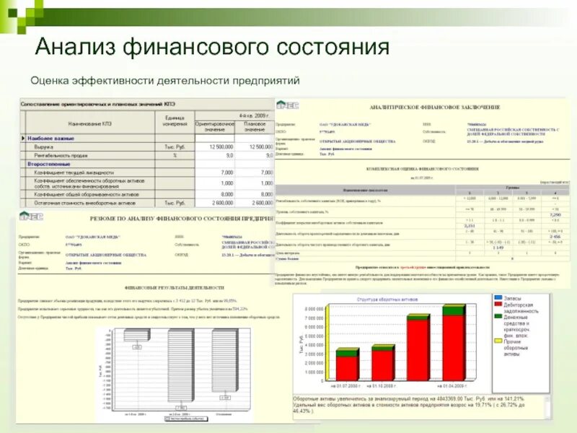Select the red «Дебиторская задолженность» legend marker
This screenshot has width=577, height=433.
pos(498,304)
